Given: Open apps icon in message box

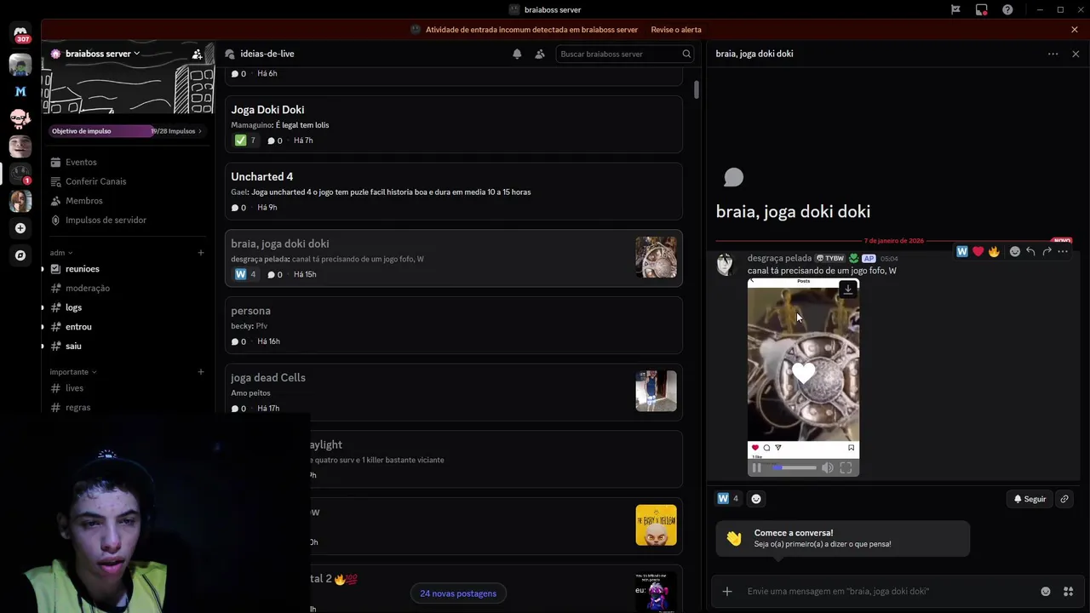Looking at the screenshot, I should [x=1068, y=591].
